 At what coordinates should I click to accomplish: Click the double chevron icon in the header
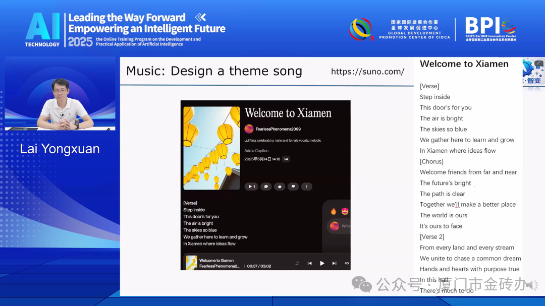click(200, 17)
